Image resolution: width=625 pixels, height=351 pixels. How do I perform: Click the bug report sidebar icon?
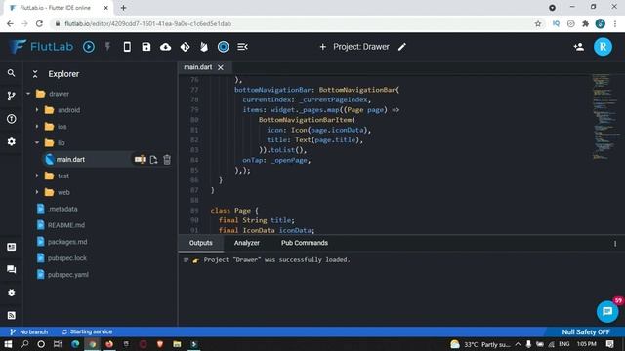pyautogui.click(x=11, y=292)
